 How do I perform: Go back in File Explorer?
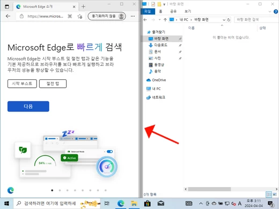pyautogui.click(x=145, y=20)
